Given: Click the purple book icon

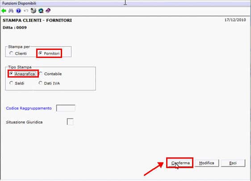Looking at the screenshot, I should pyautogui.click(x=48, y=11).
